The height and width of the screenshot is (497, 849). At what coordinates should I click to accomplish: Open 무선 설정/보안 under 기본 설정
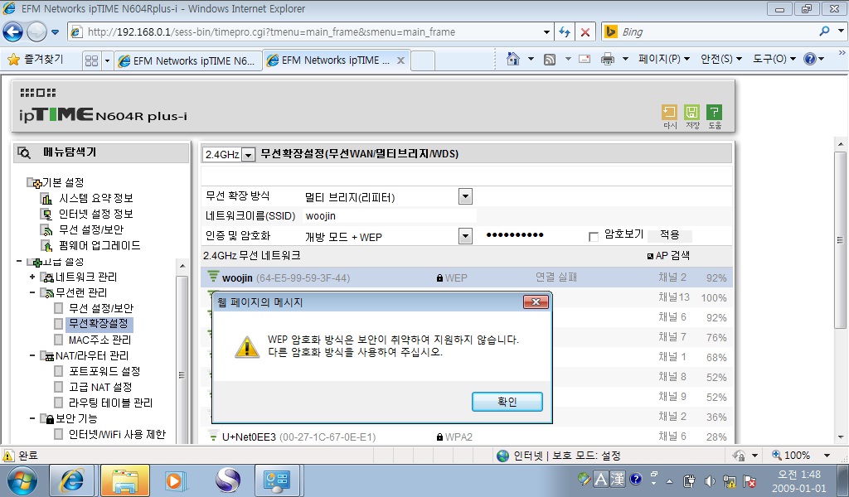coord(91,229)
